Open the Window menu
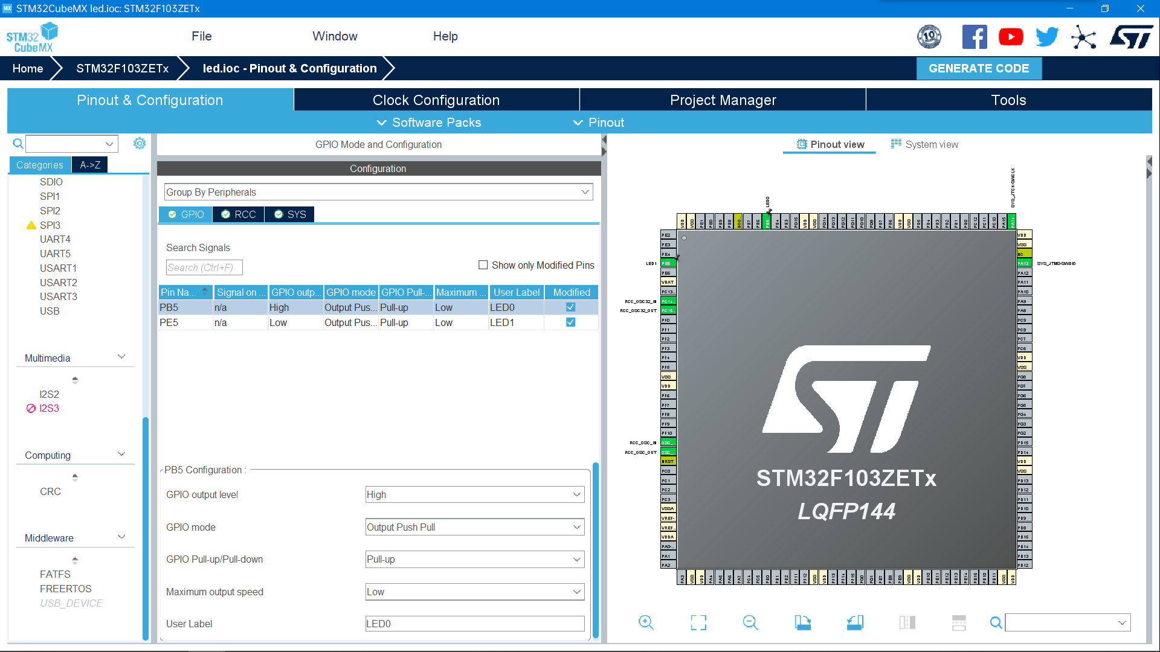The height and width of the screenshot is (652, 1160). 335,36
